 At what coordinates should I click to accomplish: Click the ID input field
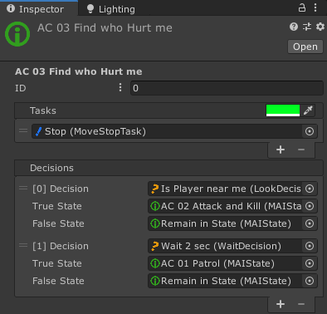tap(227, 88)
